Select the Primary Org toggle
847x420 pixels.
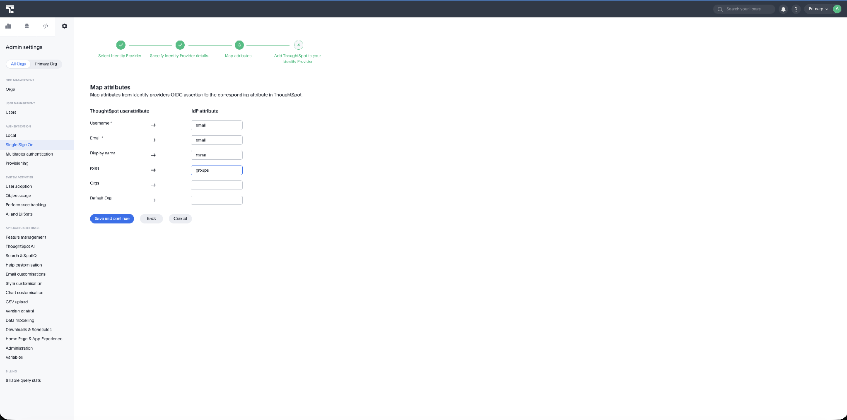[x=46, y=64]
